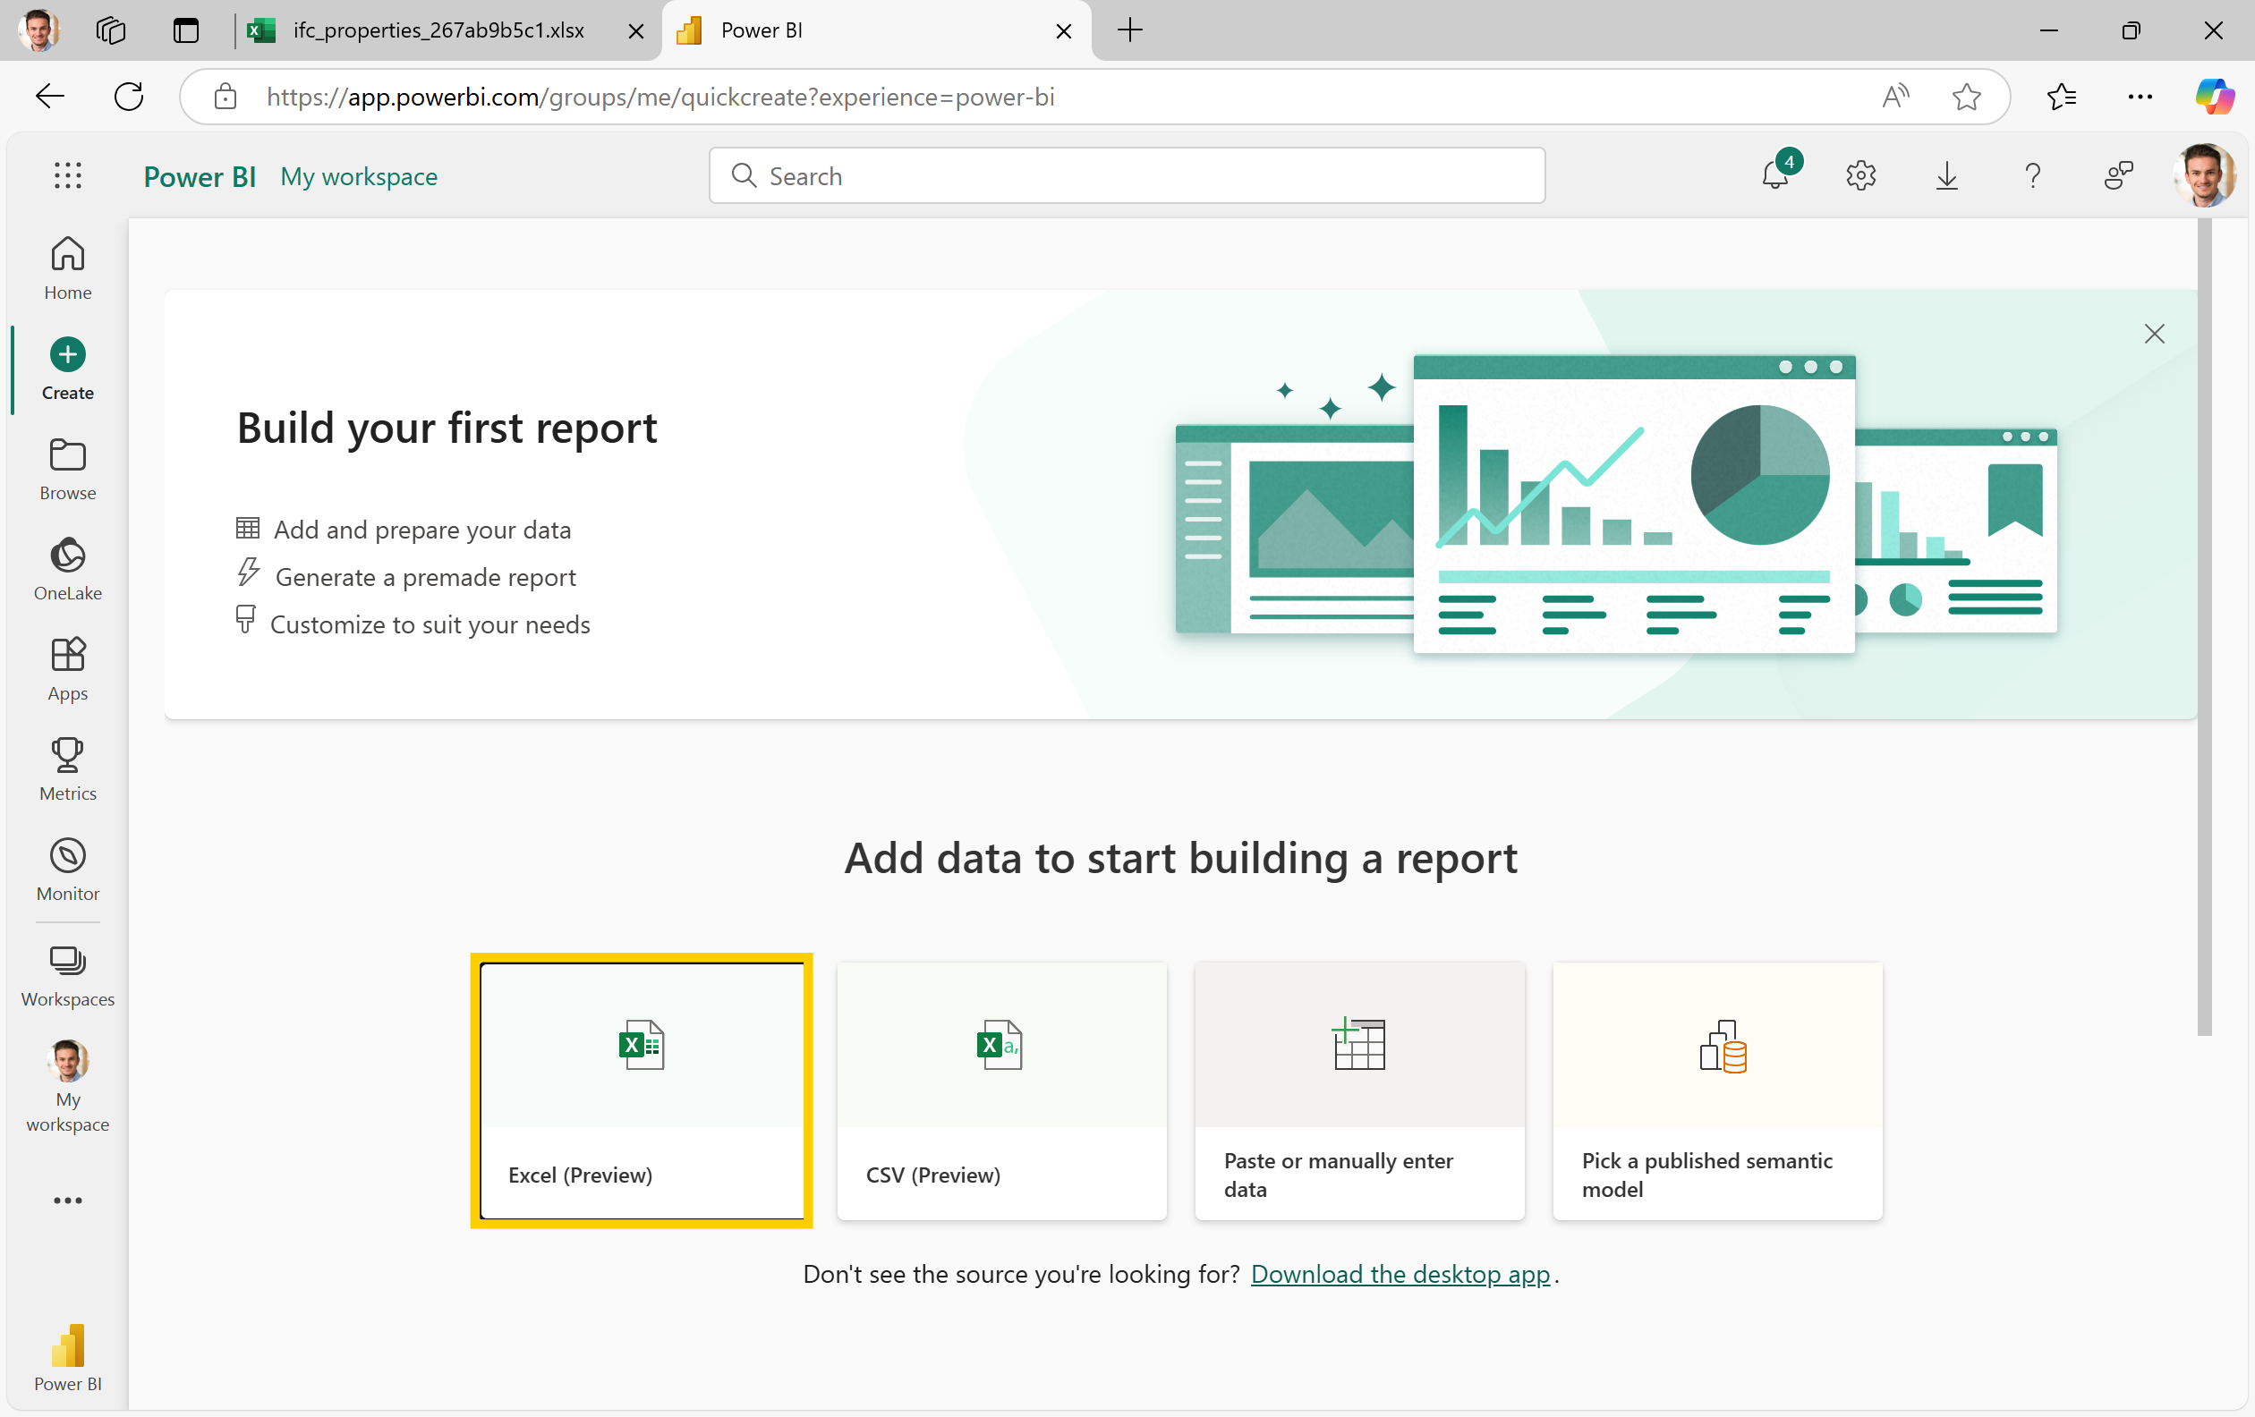Select Paste or manually enter data card
The image size is (2255, 1417).
(1358, 1090)
